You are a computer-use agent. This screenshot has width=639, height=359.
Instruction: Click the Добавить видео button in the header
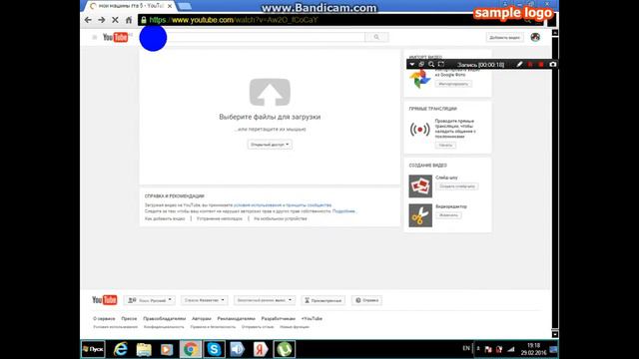point(504,38)
